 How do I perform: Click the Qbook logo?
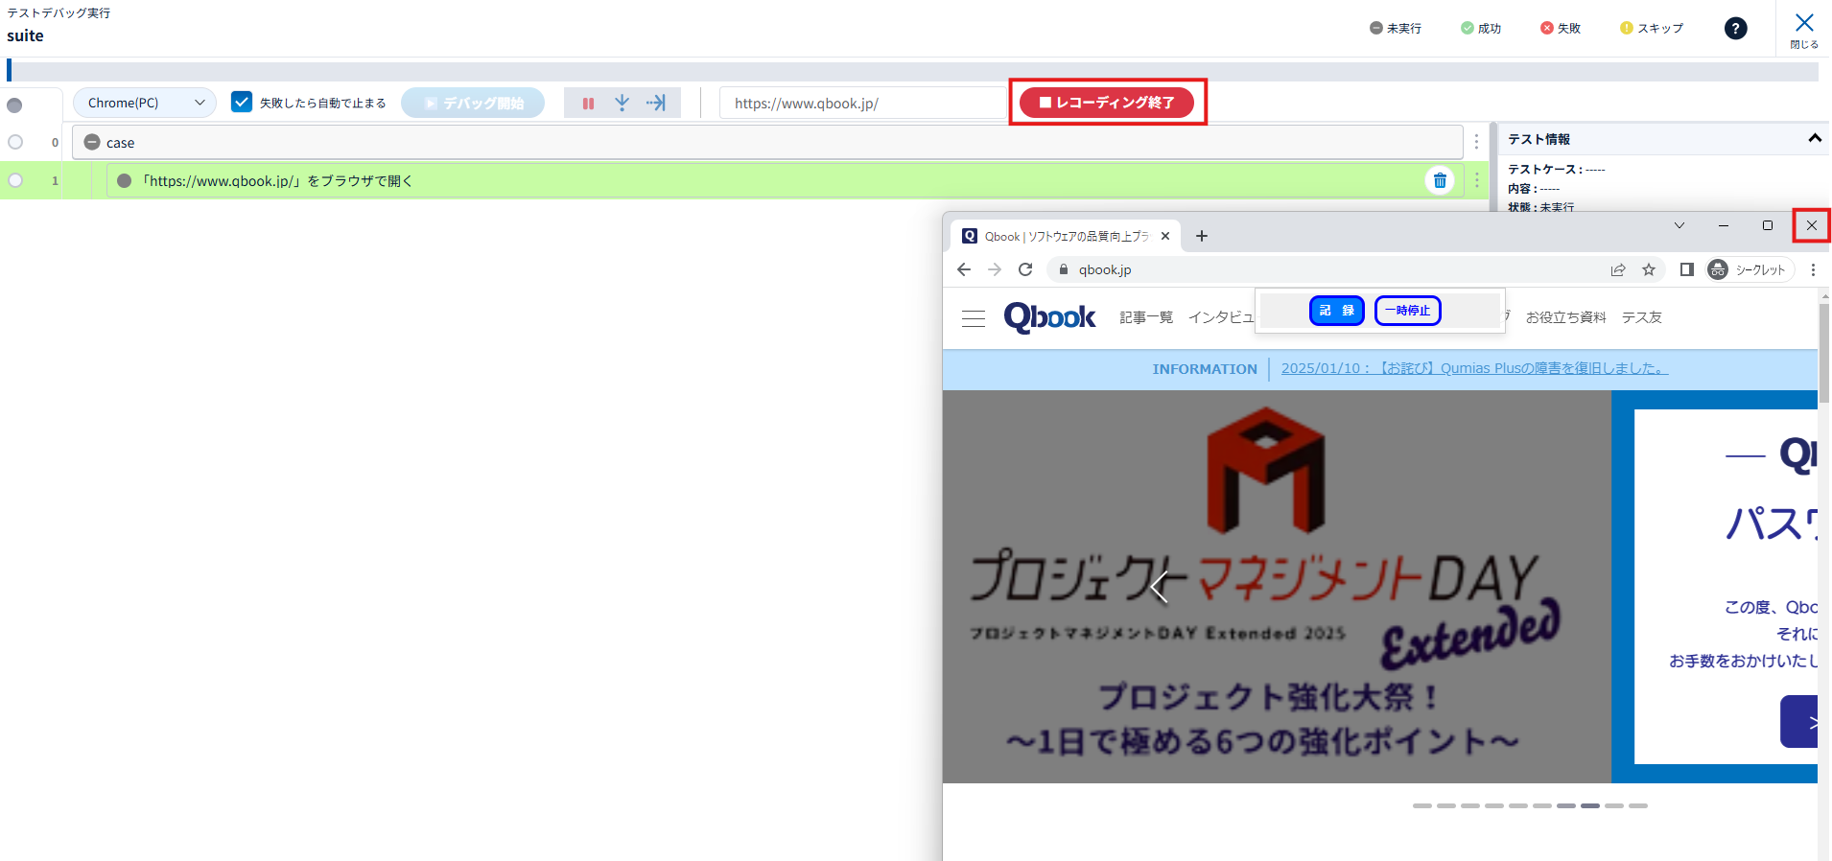coord(1049,317)
